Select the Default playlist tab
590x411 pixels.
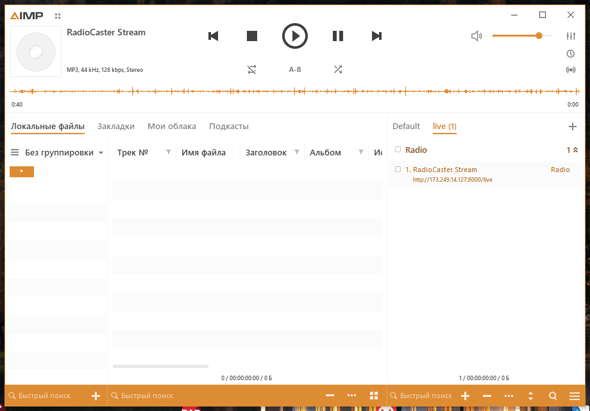pyautogui.click(x=406, y=127)
